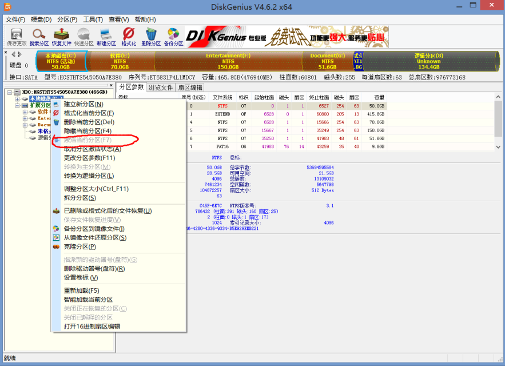Expand the 本地磁盘(C:) tree node
This screenshot has height=366, width=505.
point(17,99)
